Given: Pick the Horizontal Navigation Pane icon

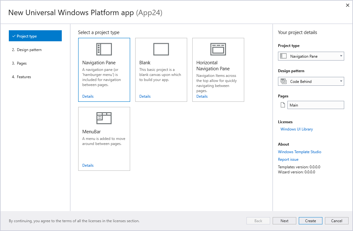Looking at the screenshot, I should [x=218, y=49].
